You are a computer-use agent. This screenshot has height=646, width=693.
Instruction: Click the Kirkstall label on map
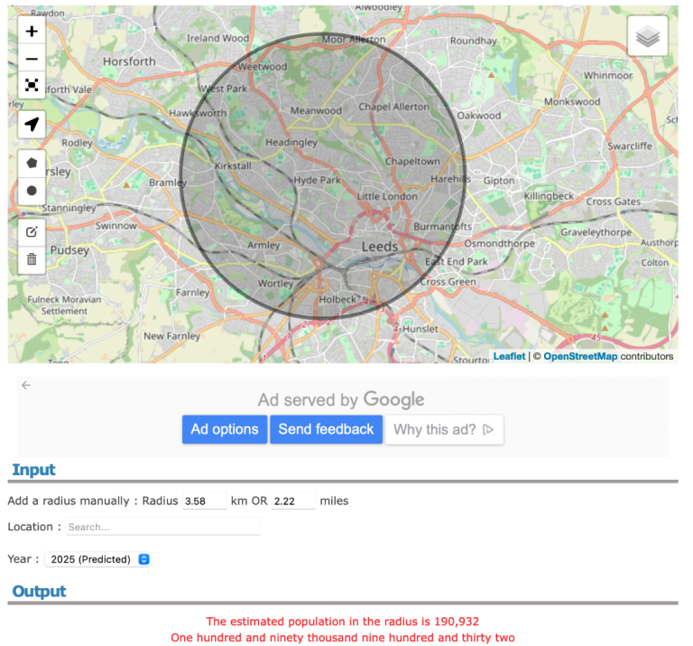coord(233,166)
